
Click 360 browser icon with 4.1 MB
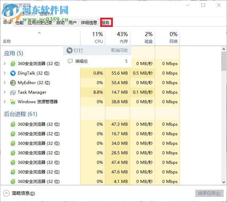point(13,182)
